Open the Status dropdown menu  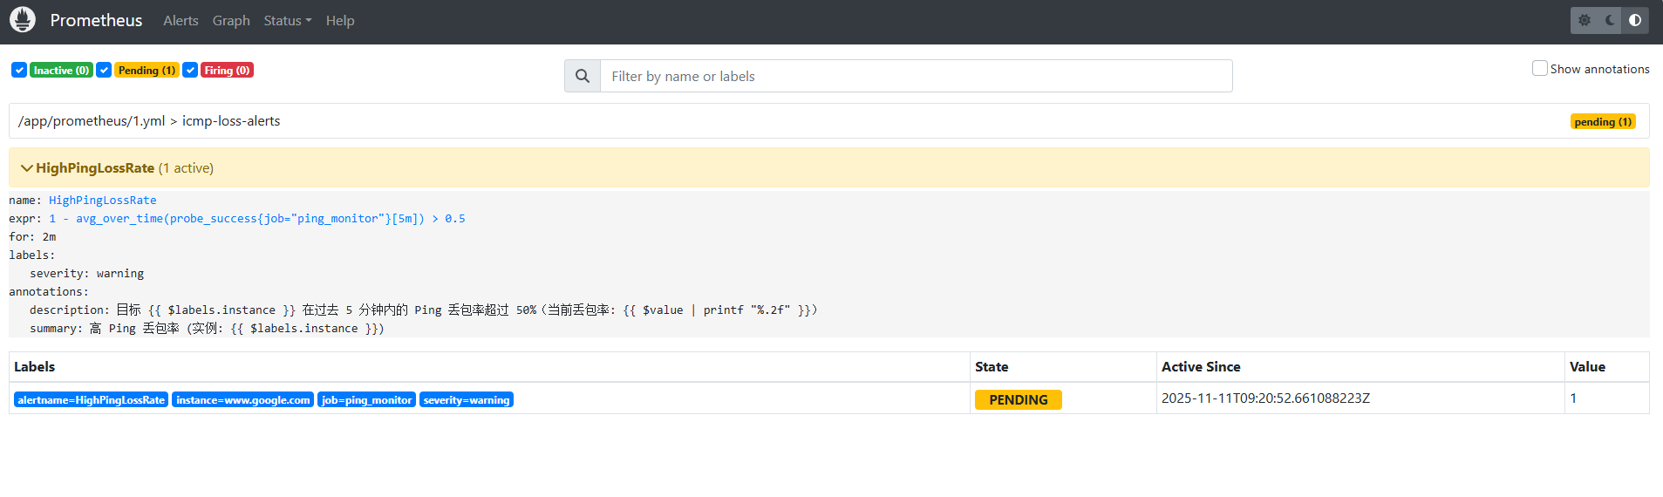tap(287, 20)
